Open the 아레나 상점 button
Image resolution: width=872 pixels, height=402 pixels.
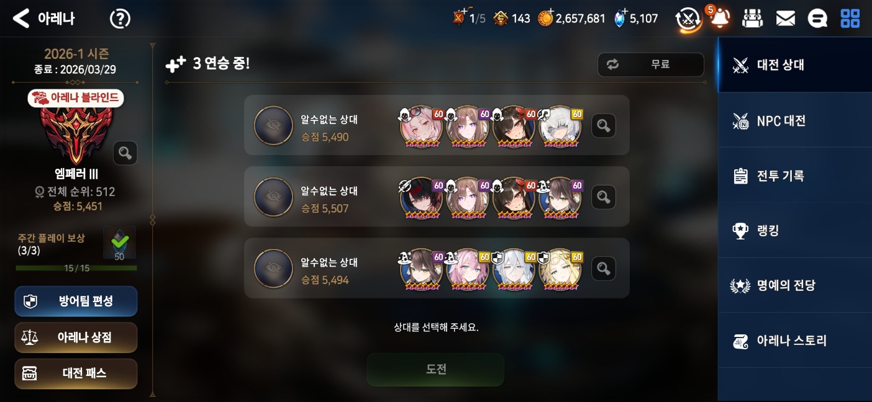(76, 337)
